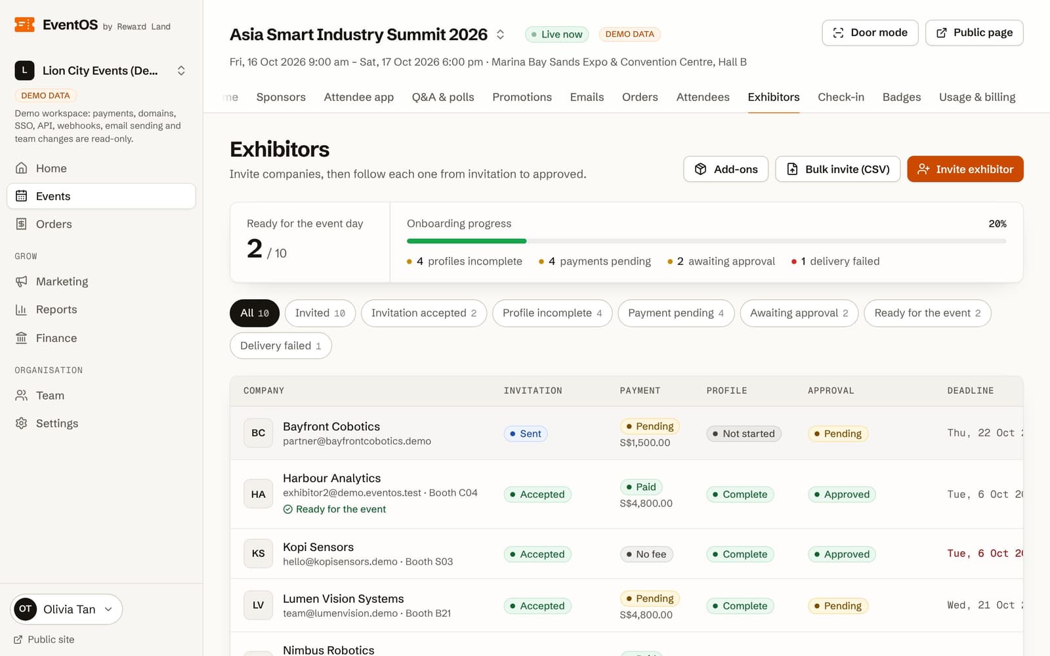The image size is (1050, 656).
Task: Filter by Invited exhibitors
Action: (320, 314)
